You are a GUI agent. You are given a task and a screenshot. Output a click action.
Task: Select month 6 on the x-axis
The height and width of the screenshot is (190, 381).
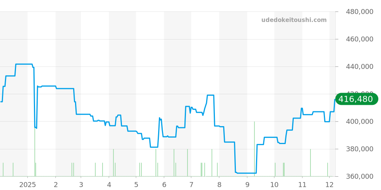pyautogui.click(x=164, y=185)
